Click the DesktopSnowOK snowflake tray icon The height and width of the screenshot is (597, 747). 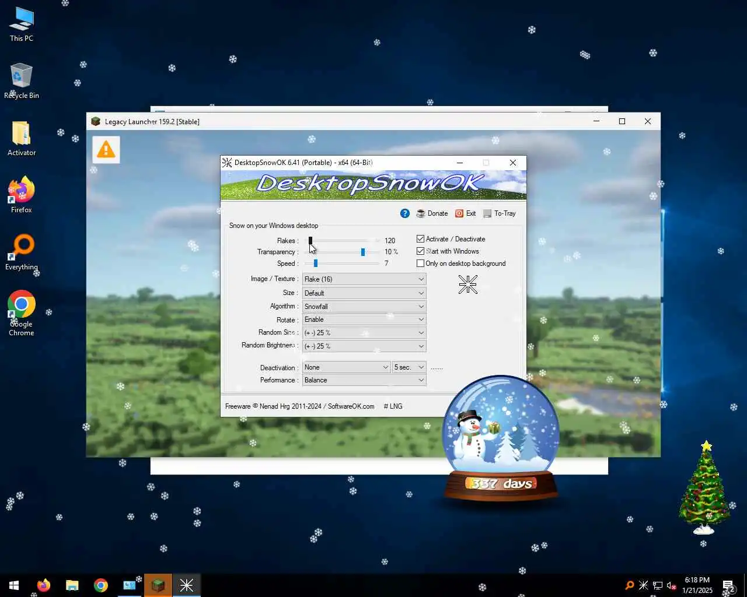[644, 585]
